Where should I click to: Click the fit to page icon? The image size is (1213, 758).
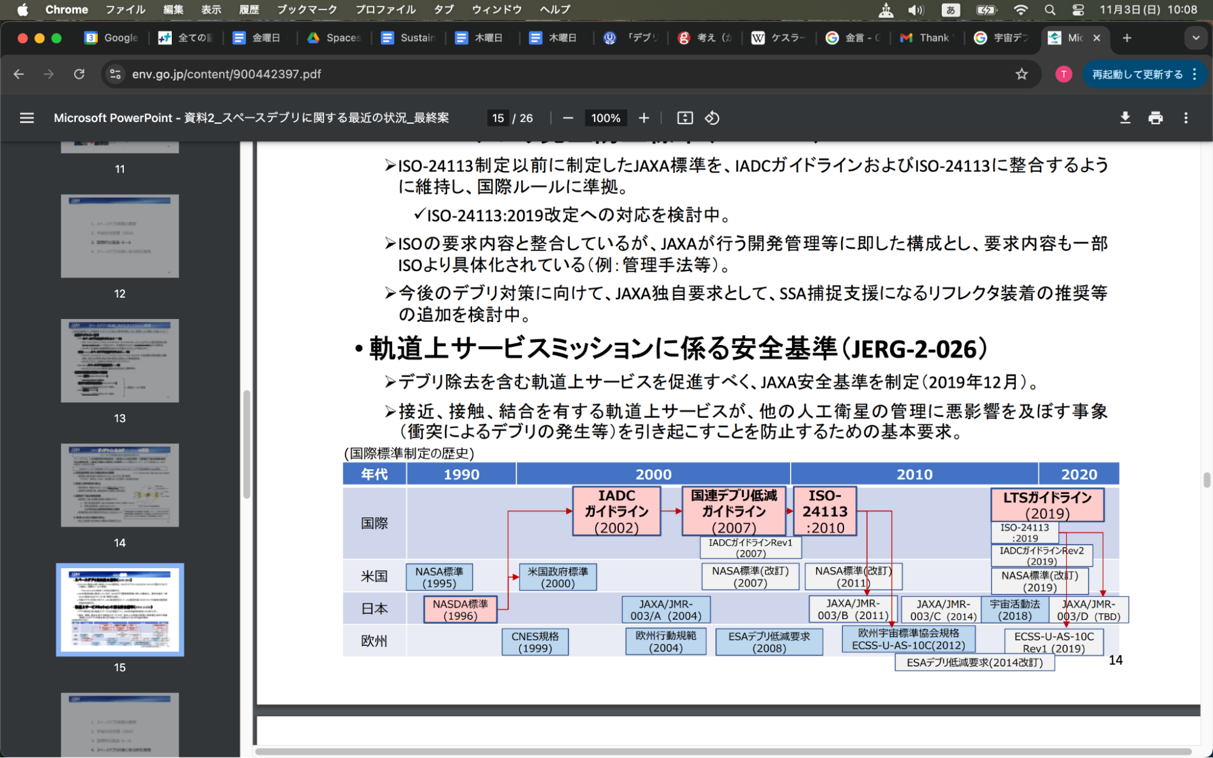tap(685, 118)
